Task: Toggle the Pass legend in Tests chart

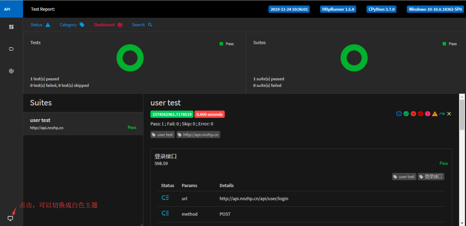Action: point(227,44)
